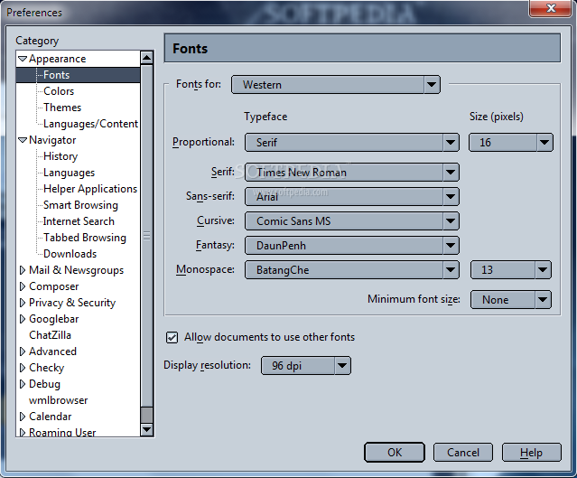This screenshot has height=478, width=577.
Task: Click category list scroll up arrow
Action: coord(147,58)
